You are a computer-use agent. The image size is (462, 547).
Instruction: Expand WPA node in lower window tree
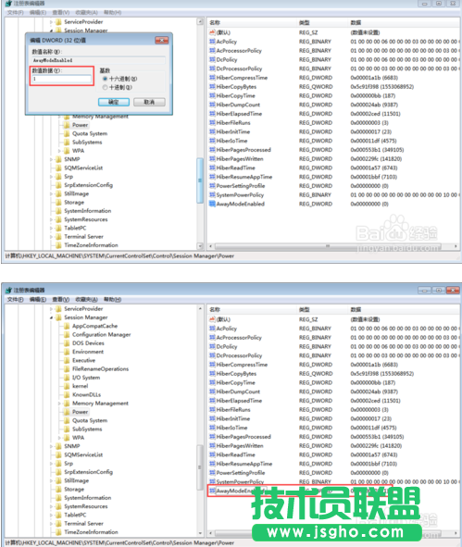59,438
